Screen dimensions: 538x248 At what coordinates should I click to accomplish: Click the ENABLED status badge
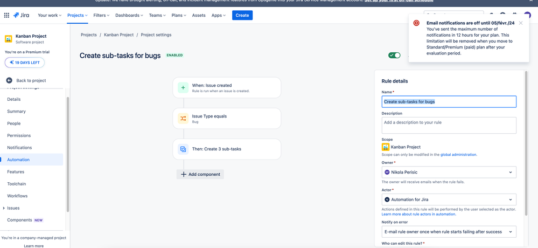pyautogui.click(x=174, y=55)
